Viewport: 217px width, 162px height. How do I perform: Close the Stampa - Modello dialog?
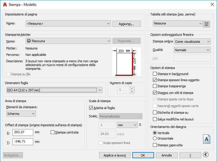coord(212,4)
